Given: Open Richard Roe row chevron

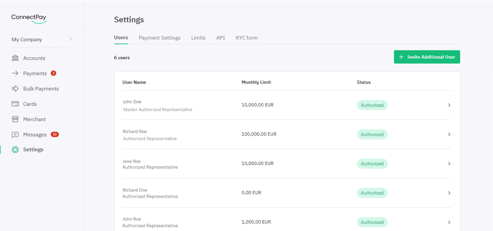Looking at the screenshot, I should (449, 134).
